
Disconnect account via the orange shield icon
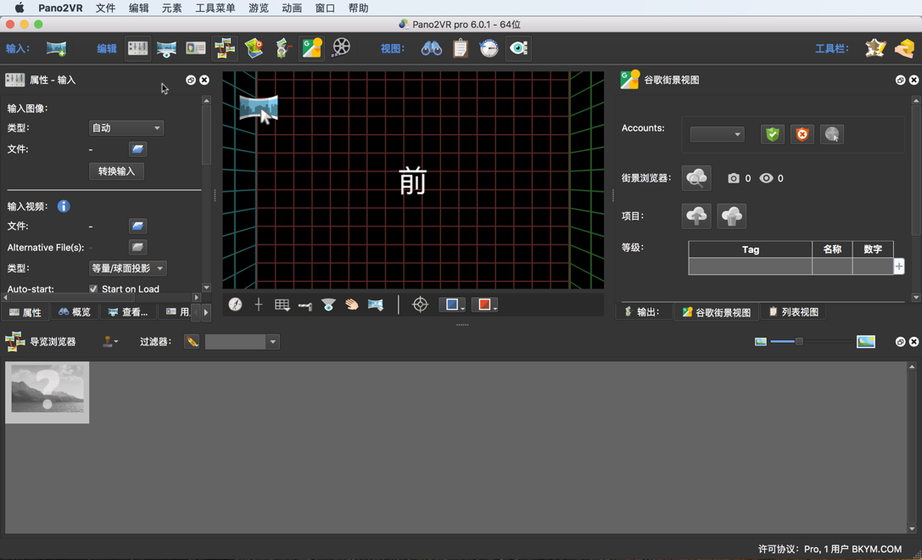802,133
